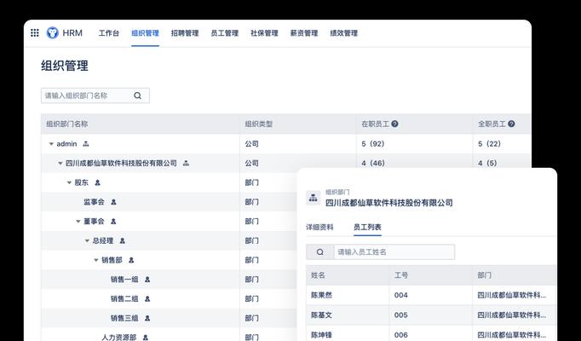This screenshot has height=341, width=581.
Task: Switch to the 详细资料 tab
Action: pos(319,228)
